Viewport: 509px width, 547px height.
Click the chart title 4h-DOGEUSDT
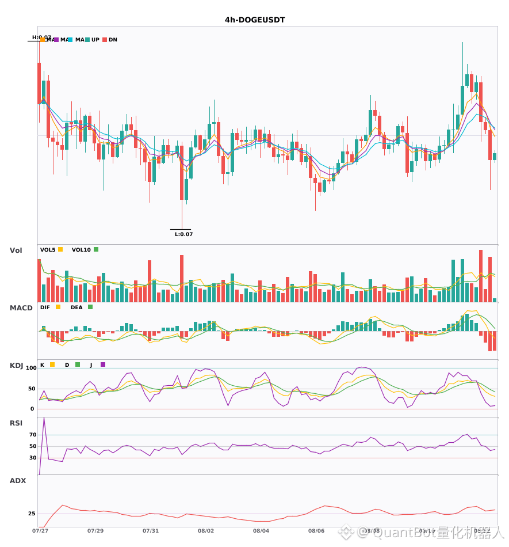tap(255, 20)
